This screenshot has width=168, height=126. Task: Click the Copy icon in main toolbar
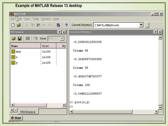(33, 25)
